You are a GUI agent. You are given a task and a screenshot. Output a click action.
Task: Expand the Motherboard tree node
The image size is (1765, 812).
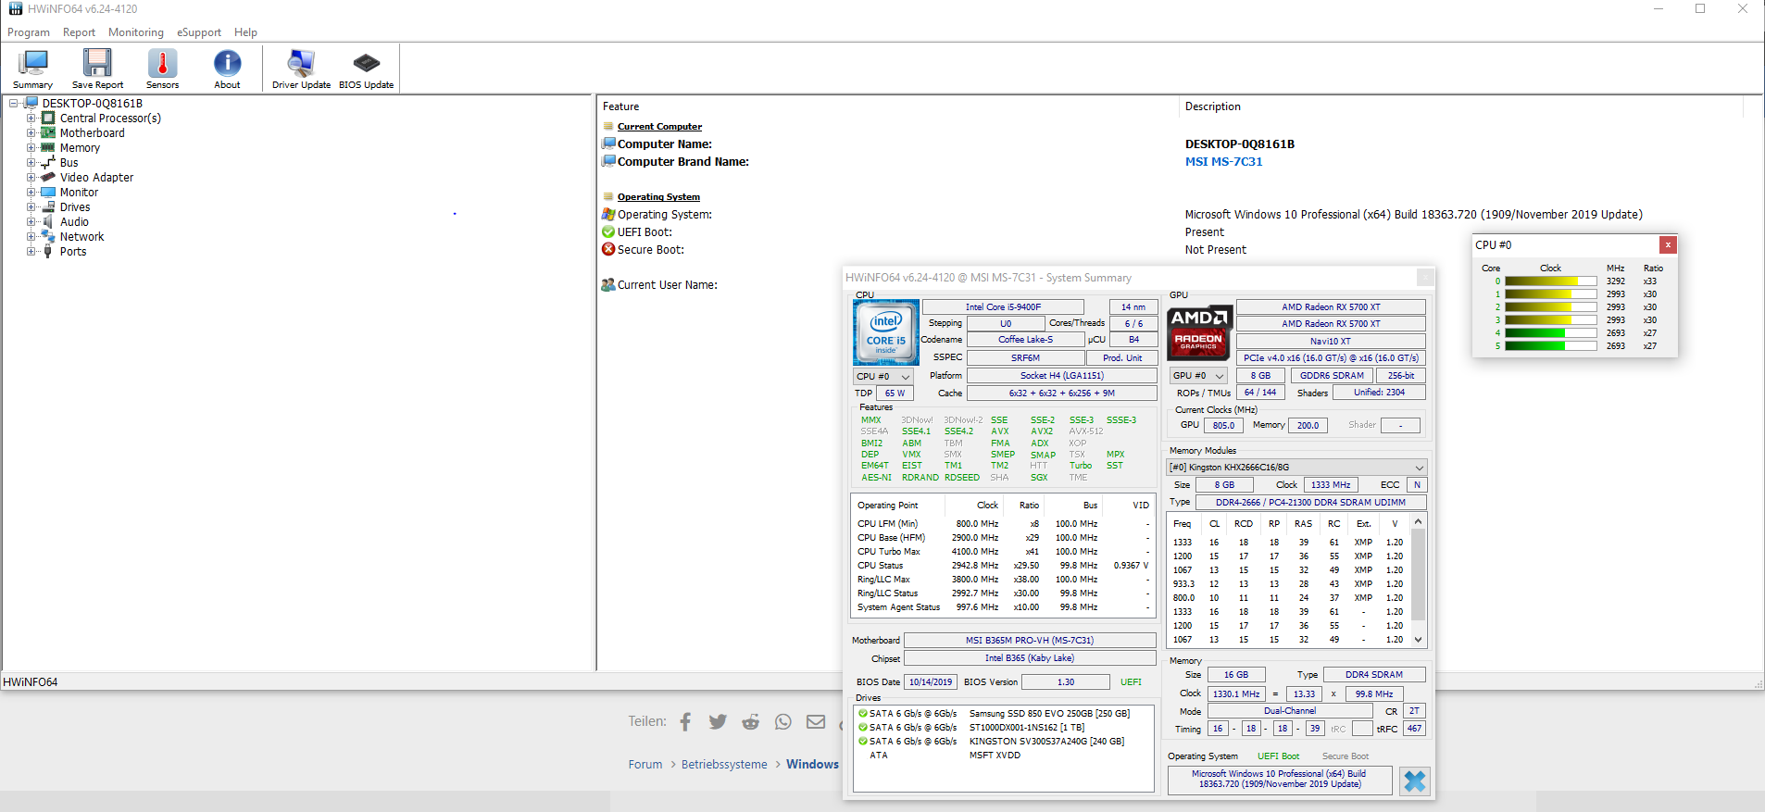tap(31, 133)
